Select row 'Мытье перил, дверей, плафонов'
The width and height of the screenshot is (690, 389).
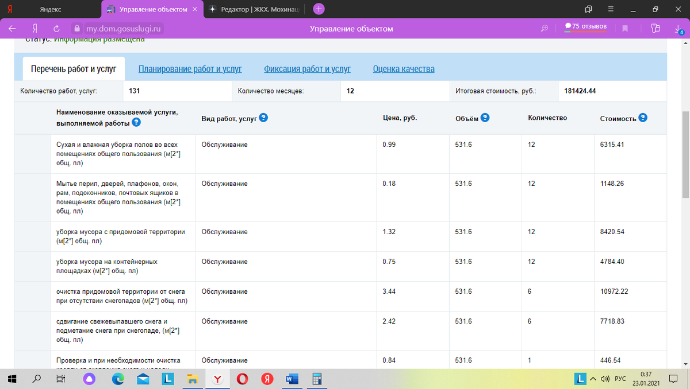[x=341, y=197]
